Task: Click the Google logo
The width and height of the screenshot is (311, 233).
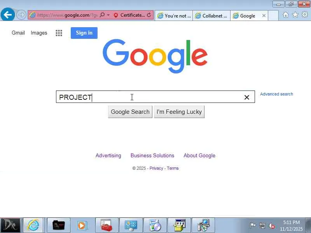Action: tap(155, 56)
